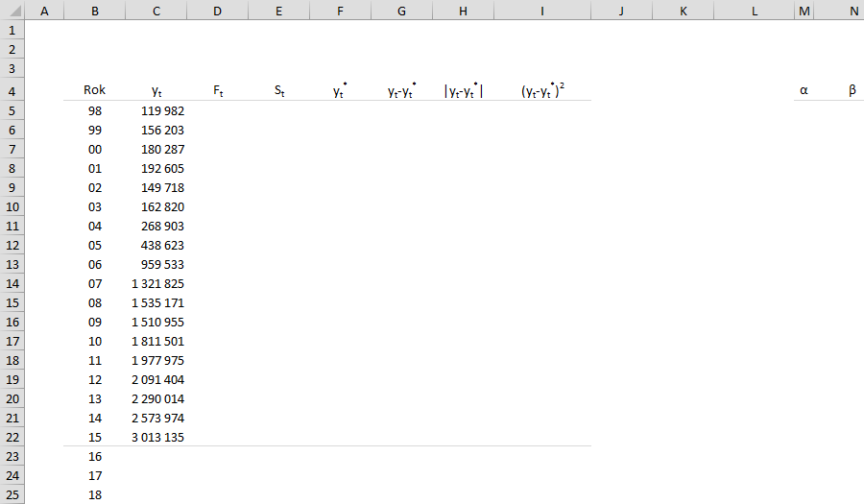The image size is (864, 504).
Task: Select the cell with value 1 977 975
Action: coord(156,360)
